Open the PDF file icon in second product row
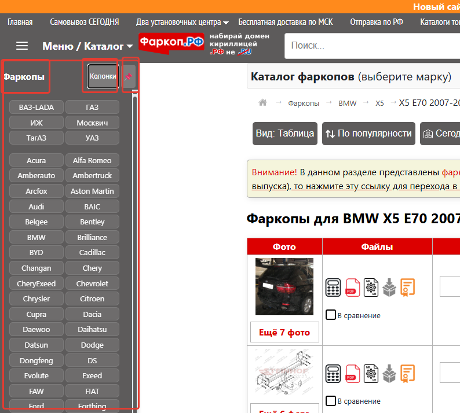The height and width of the screenshot is (413, 460). click(x=353, y=374)
